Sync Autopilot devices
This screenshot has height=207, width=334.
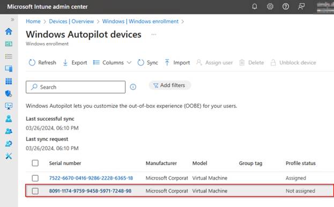[147, 63]
